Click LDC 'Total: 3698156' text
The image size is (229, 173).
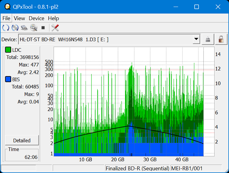(22, 57)
